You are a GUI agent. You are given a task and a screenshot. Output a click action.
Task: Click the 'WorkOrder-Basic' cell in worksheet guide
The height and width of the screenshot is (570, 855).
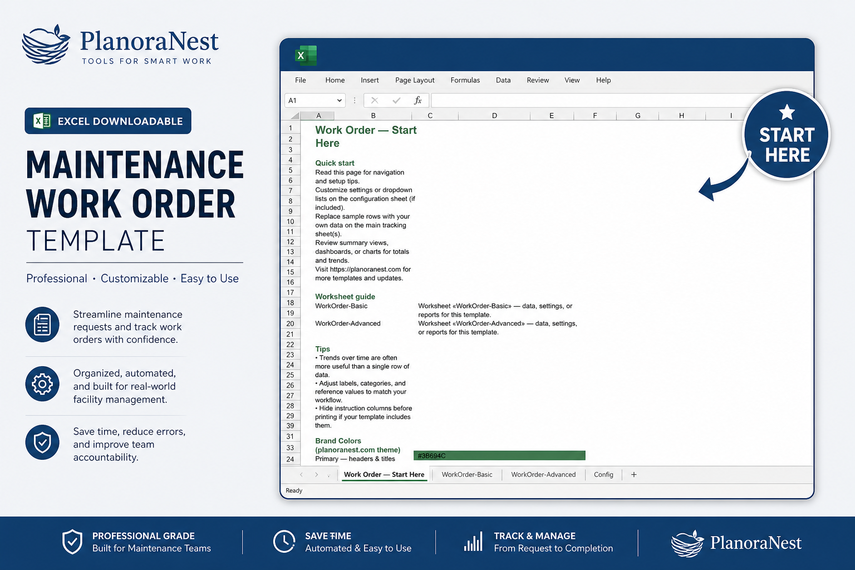tap(341, 306)
